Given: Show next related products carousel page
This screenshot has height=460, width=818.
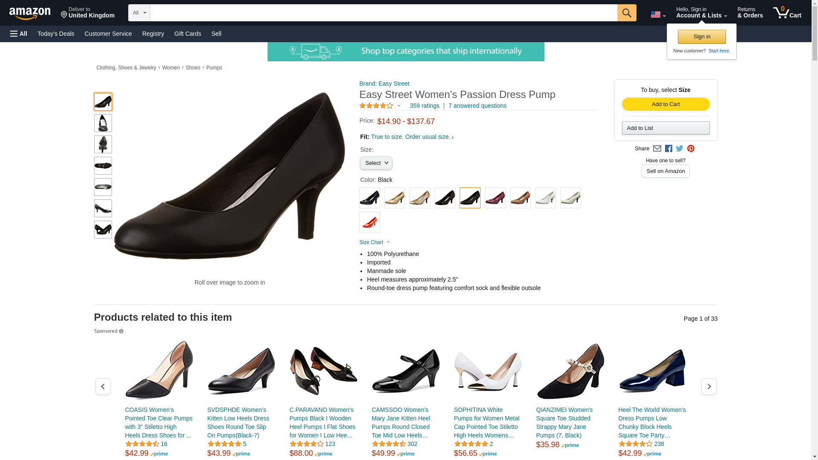Looking at the screenshot, I should [709, 386].
